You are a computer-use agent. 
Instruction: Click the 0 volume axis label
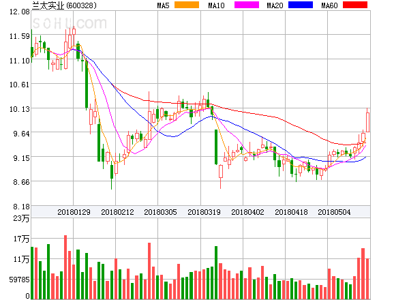(x=28, y=296)
